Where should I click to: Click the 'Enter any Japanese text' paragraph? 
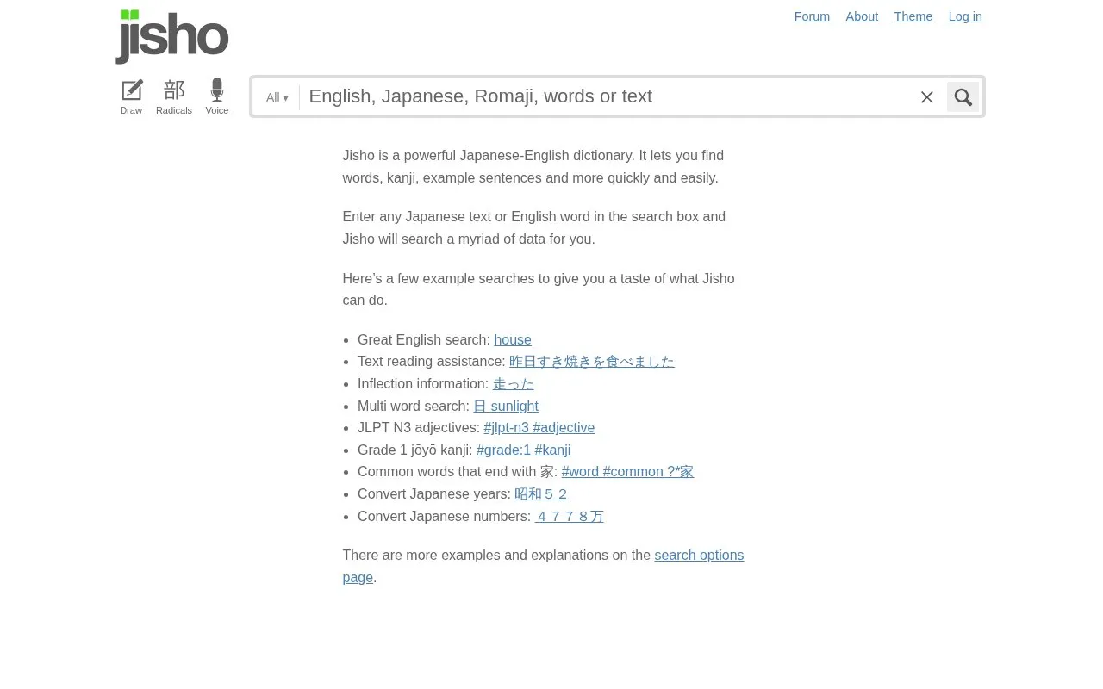534,228
